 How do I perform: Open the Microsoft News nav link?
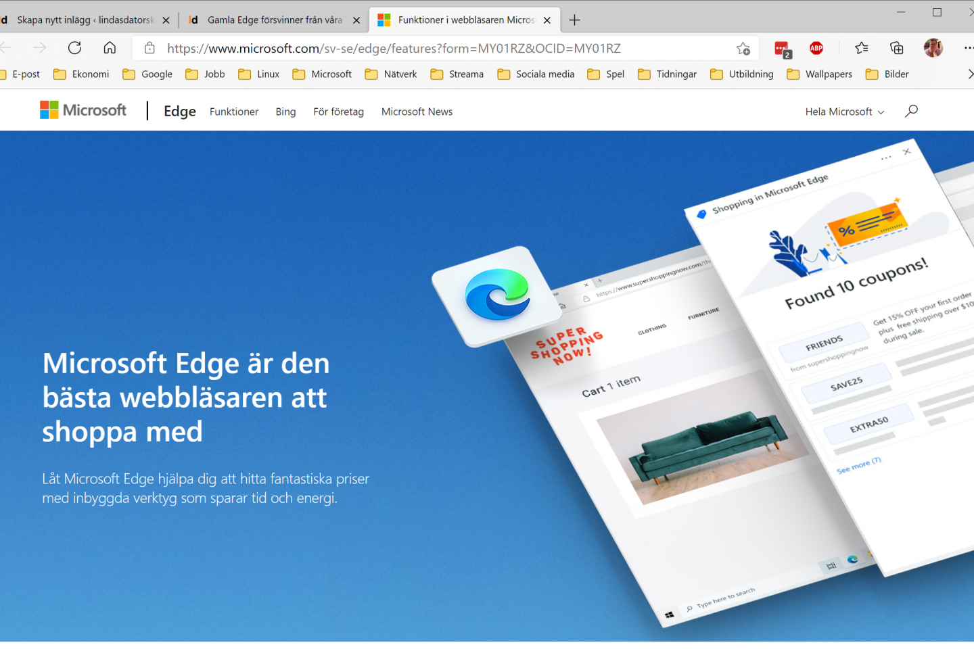pyautogui.click(x=417, y=112)
